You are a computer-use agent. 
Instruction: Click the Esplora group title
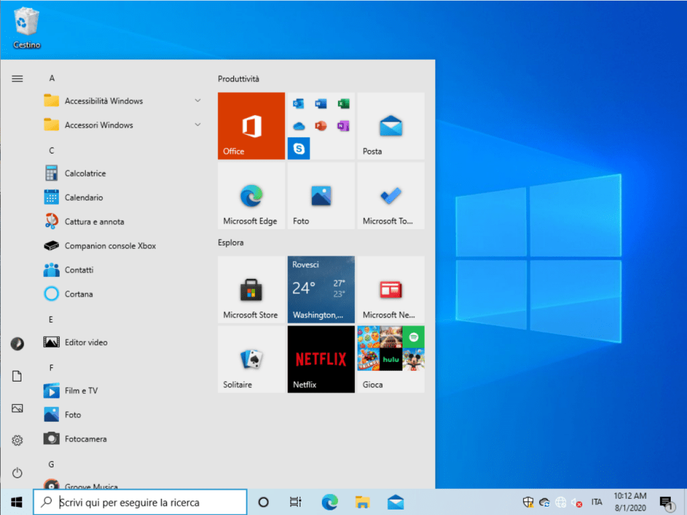pyautogui.click(x=231, y=243)
